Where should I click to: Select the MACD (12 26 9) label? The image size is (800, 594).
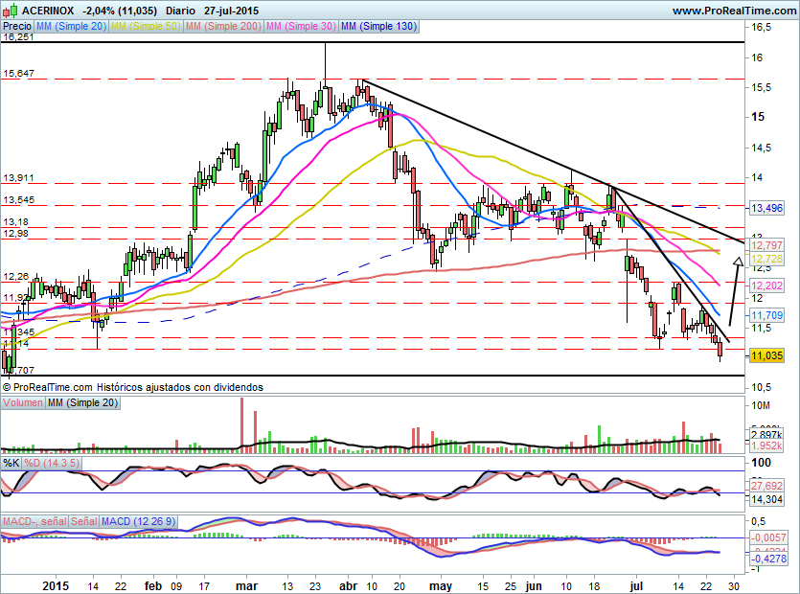(x=138, y=521)
